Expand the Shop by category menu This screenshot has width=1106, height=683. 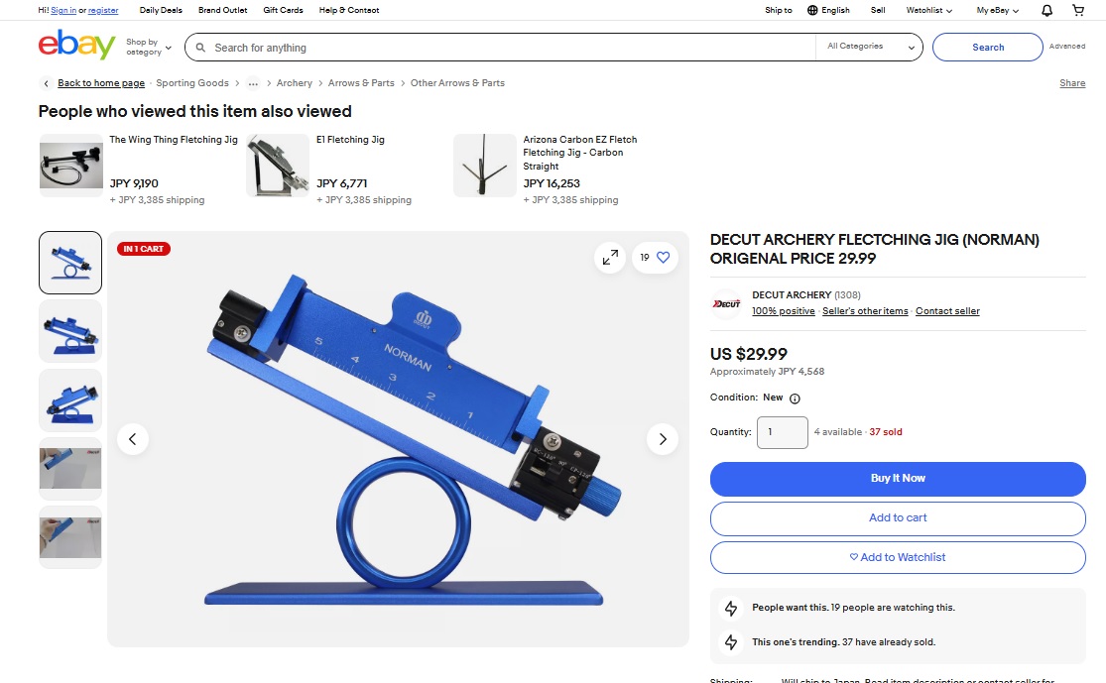(148, 47)
